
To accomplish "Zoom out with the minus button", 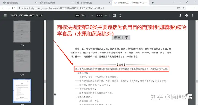I will (x=92, y=15).
